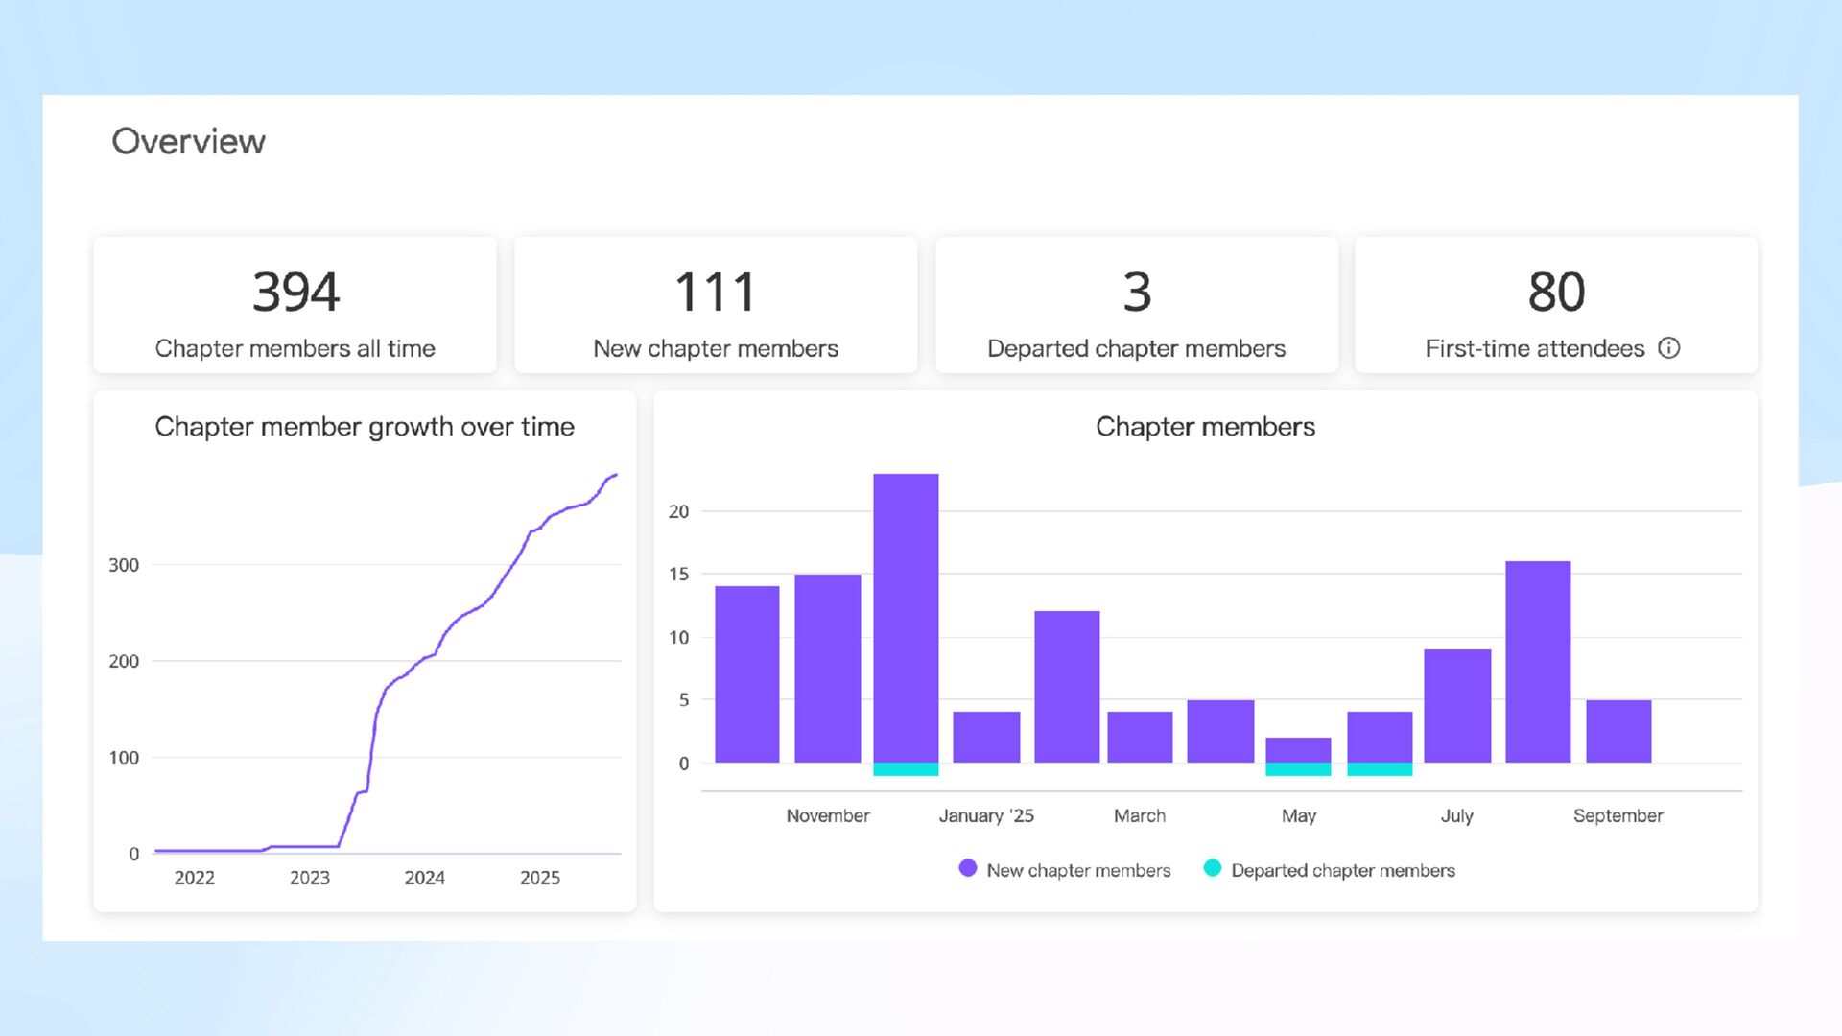Click the Overview heading
Image resolution: width=1842 pixels, height=1036 pixels.
(x=188, y=141)
